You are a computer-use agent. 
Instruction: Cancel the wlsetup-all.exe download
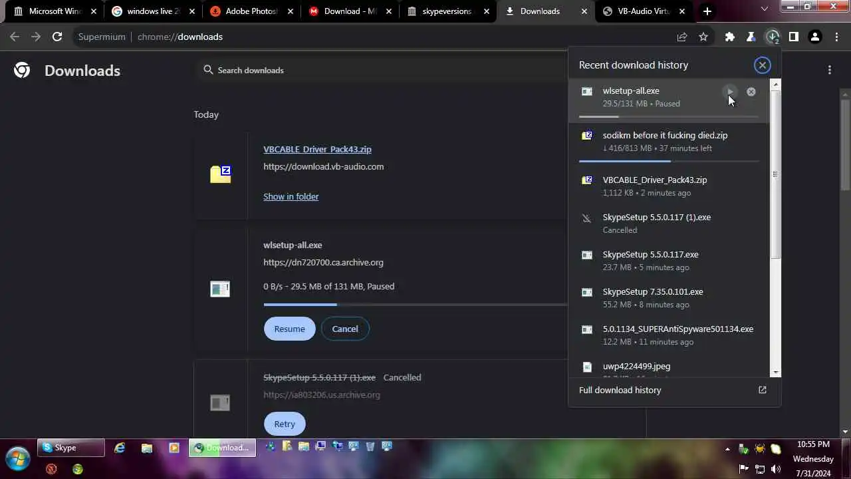[x=344, y=329]
